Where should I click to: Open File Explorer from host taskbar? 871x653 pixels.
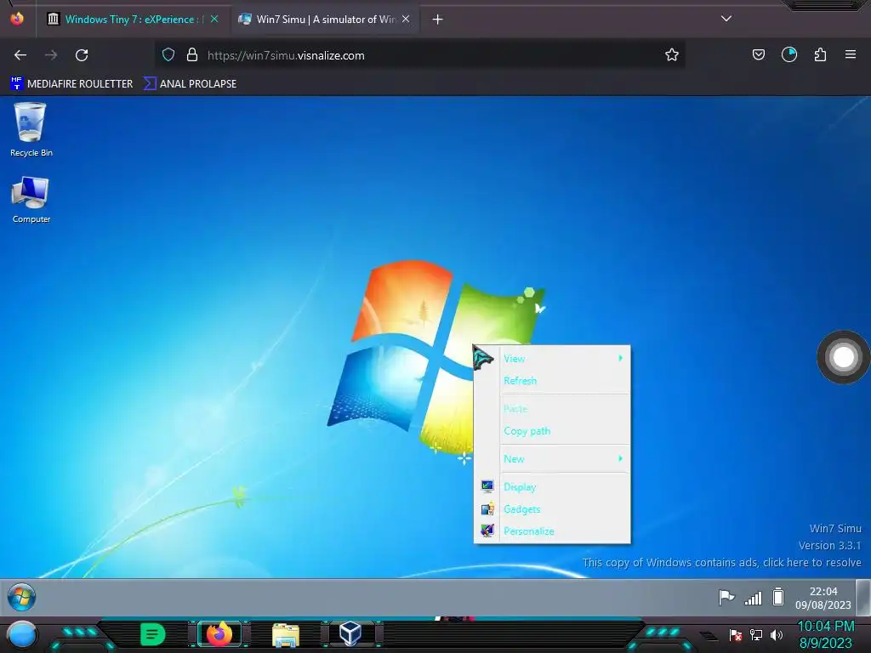tap(286, 634)
